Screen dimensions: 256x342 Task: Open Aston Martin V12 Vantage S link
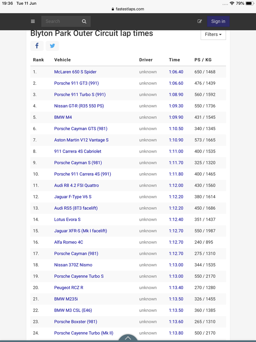click(x=81, y=140)
